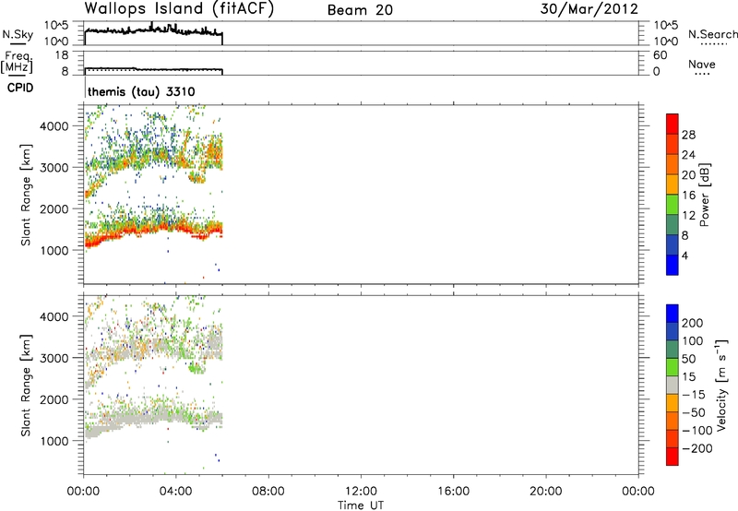Screen dimensions: 738x511
Task: Click the velocity panel 'Slant Range [km]' label
Action: [26, 386]
